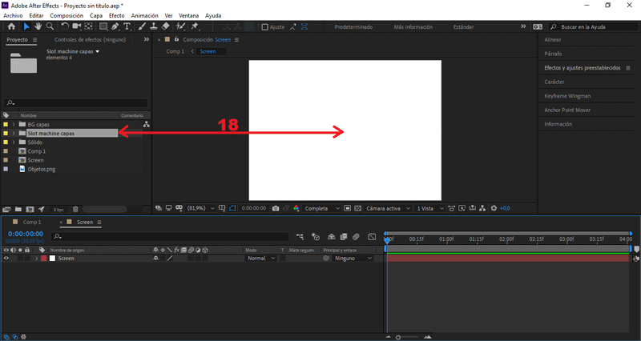Delete selected project items with trash icon
Viewport: 641px width, 341px height.
coord(75,210)
